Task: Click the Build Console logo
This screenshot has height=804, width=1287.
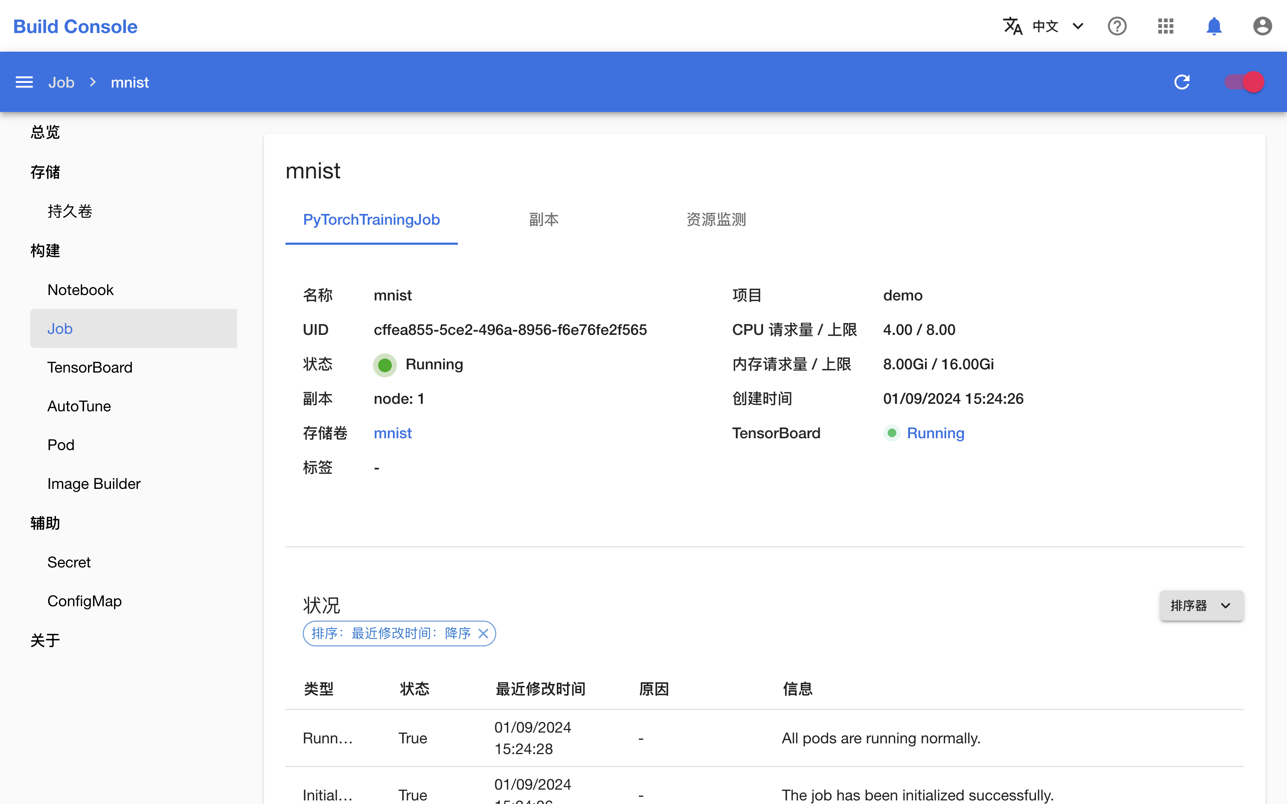Action: point(75,26)
